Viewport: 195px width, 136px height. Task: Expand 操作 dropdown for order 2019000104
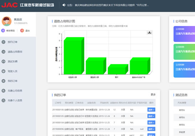151,123
